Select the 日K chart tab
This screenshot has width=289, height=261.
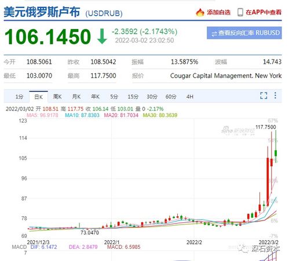coord(38,97)
